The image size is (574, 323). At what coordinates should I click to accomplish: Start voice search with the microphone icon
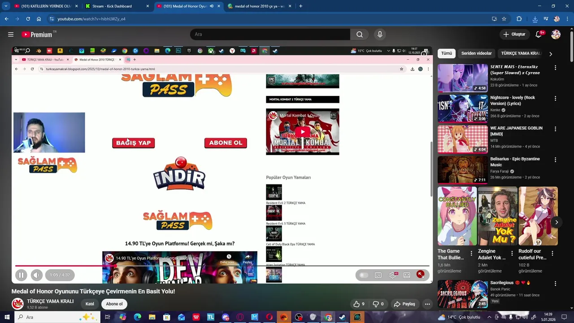[380, 34]
